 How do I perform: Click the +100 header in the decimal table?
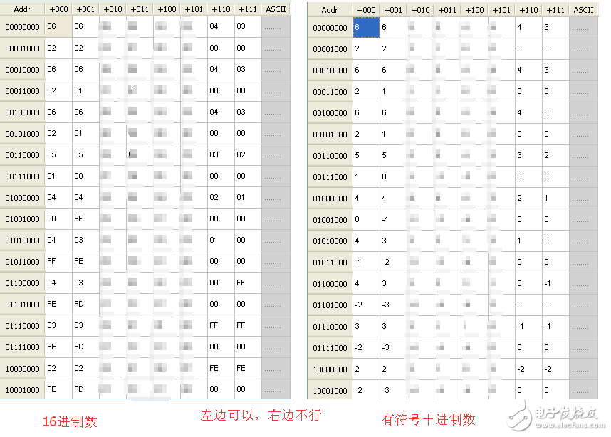(x=474, y=10)
